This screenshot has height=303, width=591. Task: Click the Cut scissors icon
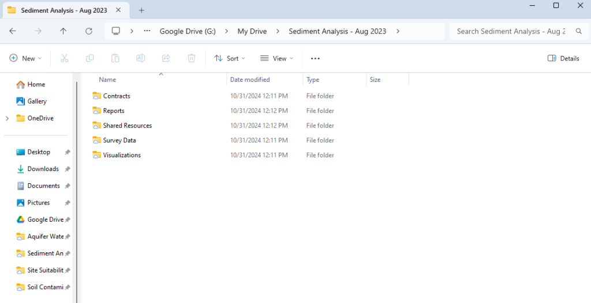[65, 58]
